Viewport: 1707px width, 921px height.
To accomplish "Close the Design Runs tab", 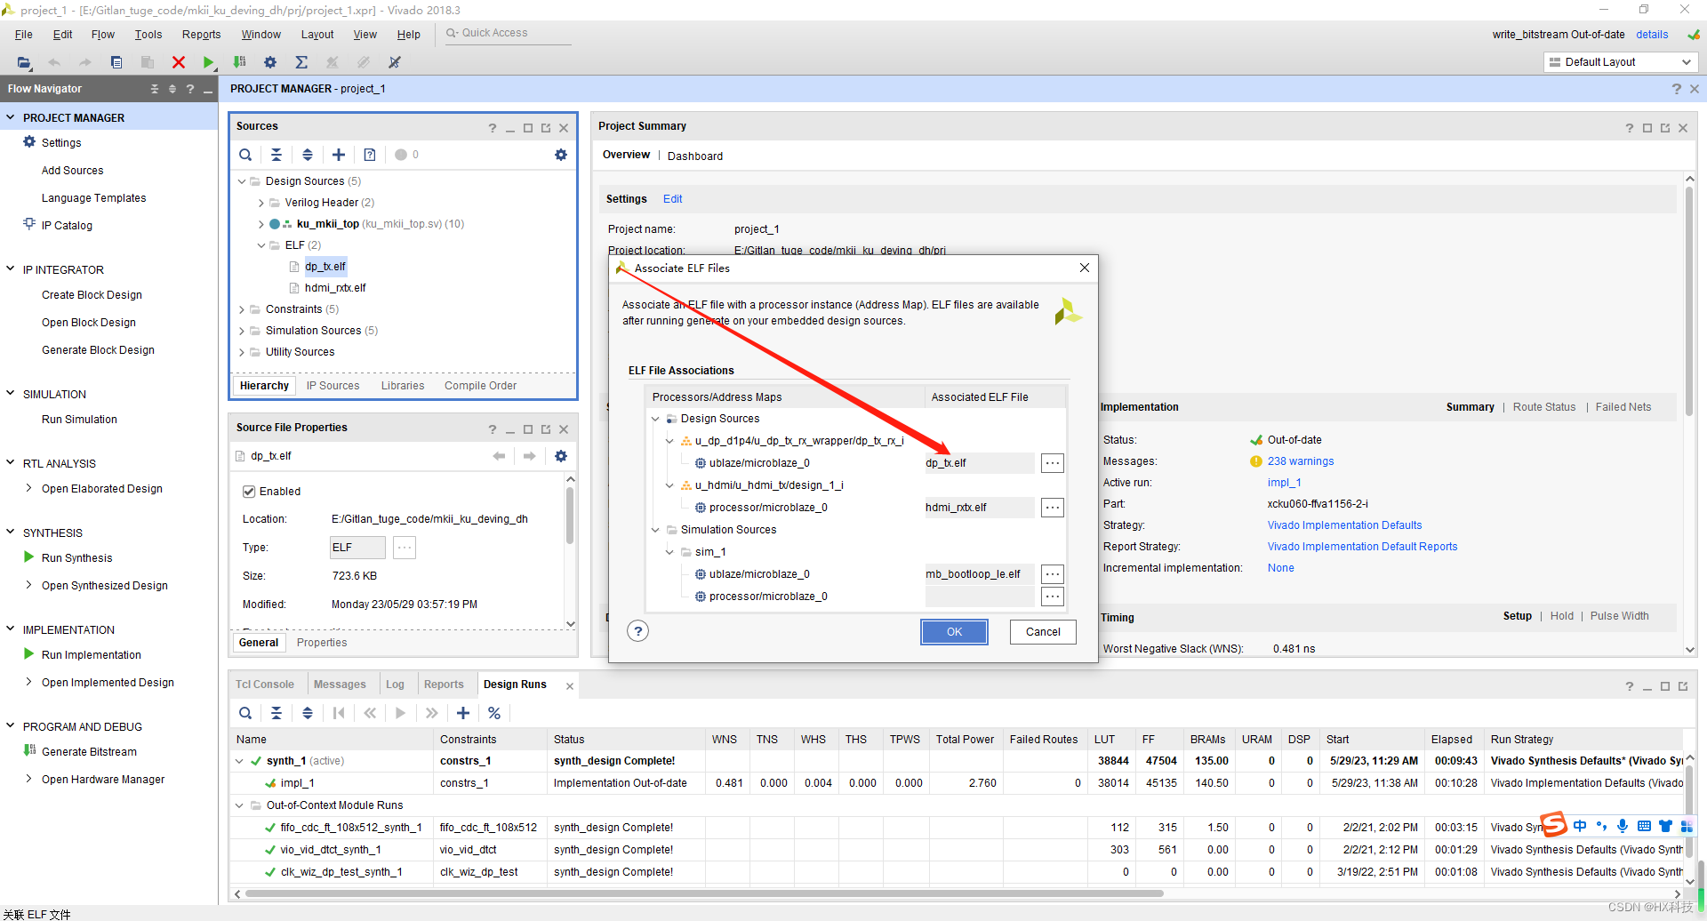I will coord(569,685).
